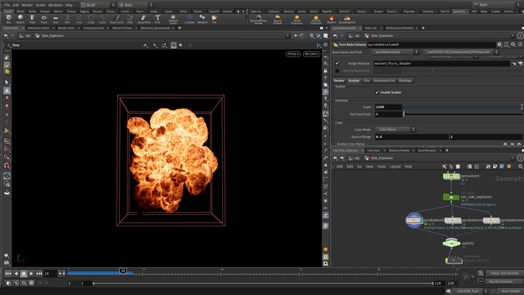Image resolution: width=524 pixels, height=295 pixels.
Task: Open the Main radial menu dropdown
Action: (136, 5)
